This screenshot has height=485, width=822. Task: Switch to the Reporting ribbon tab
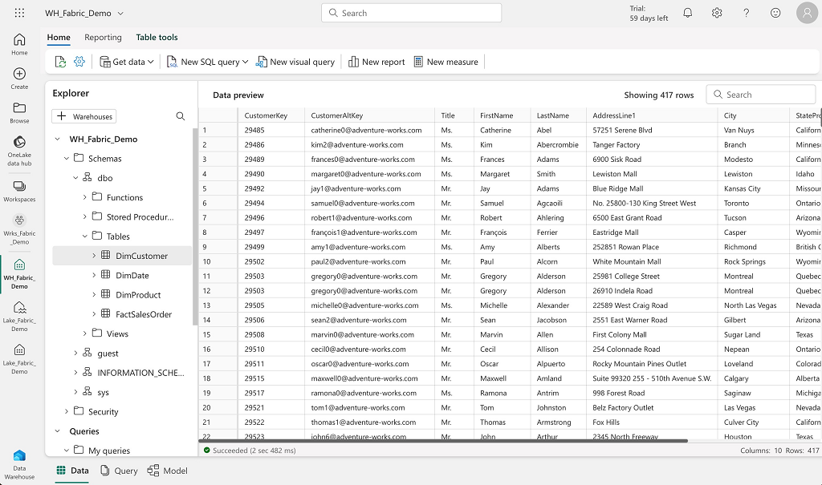[103, 37]
